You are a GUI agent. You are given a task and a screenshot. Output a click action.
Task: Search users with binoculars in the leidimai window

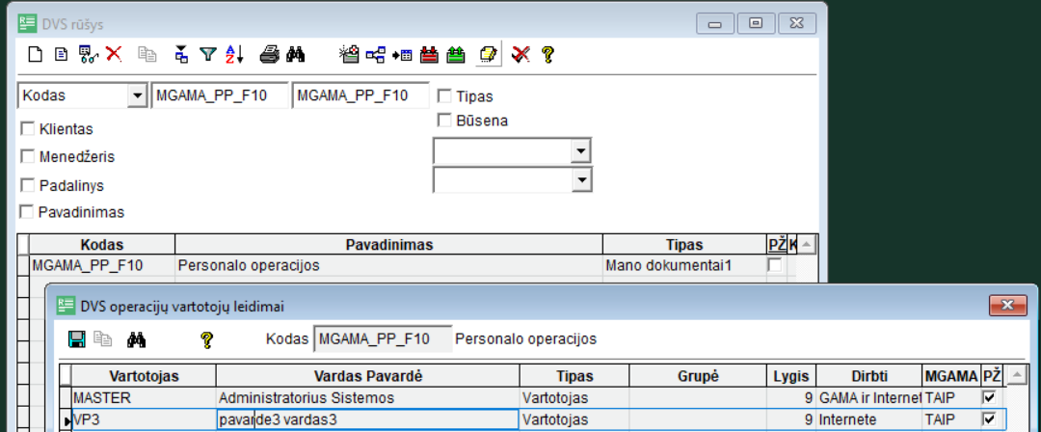[137, 339]
